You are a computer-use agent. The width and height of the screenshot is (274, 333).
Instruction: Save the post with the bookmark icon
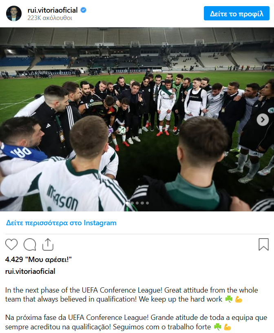tap(263, 244)
